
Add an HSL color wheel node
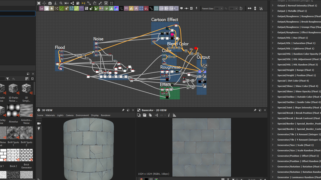pyautogui.click(x=116, y=8)
